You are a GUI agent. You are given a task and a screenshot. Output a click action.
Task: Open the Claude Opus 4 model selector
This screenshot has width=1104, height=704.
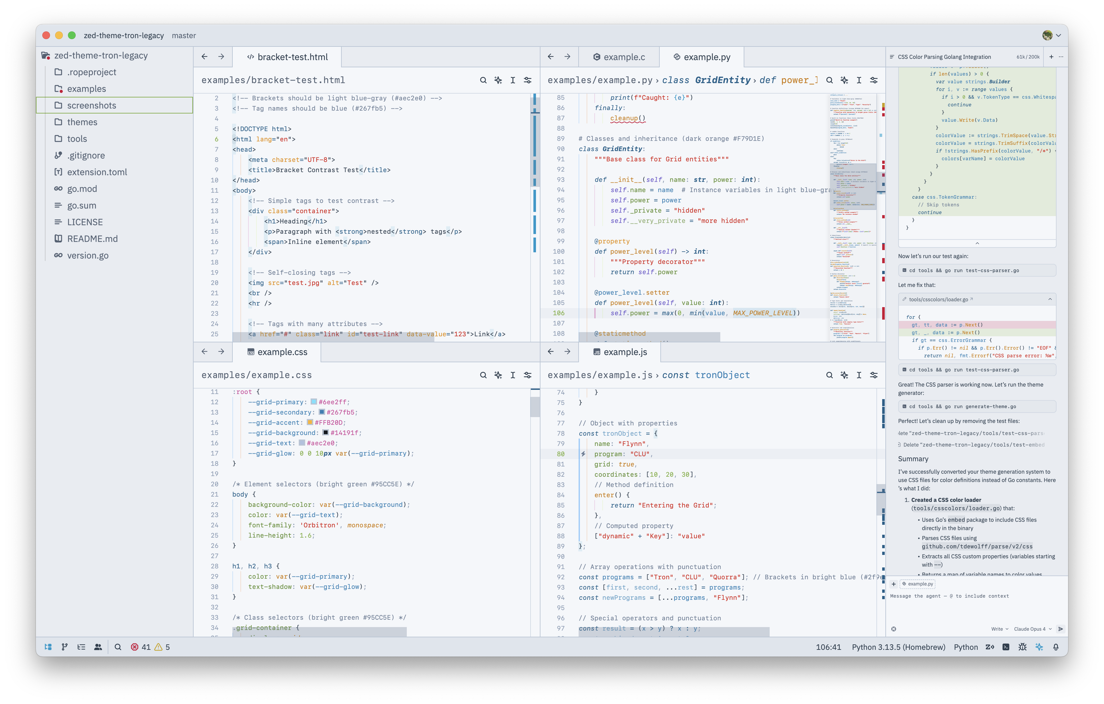1033,629
